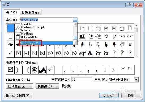Select the single empty square symbol

90,28
